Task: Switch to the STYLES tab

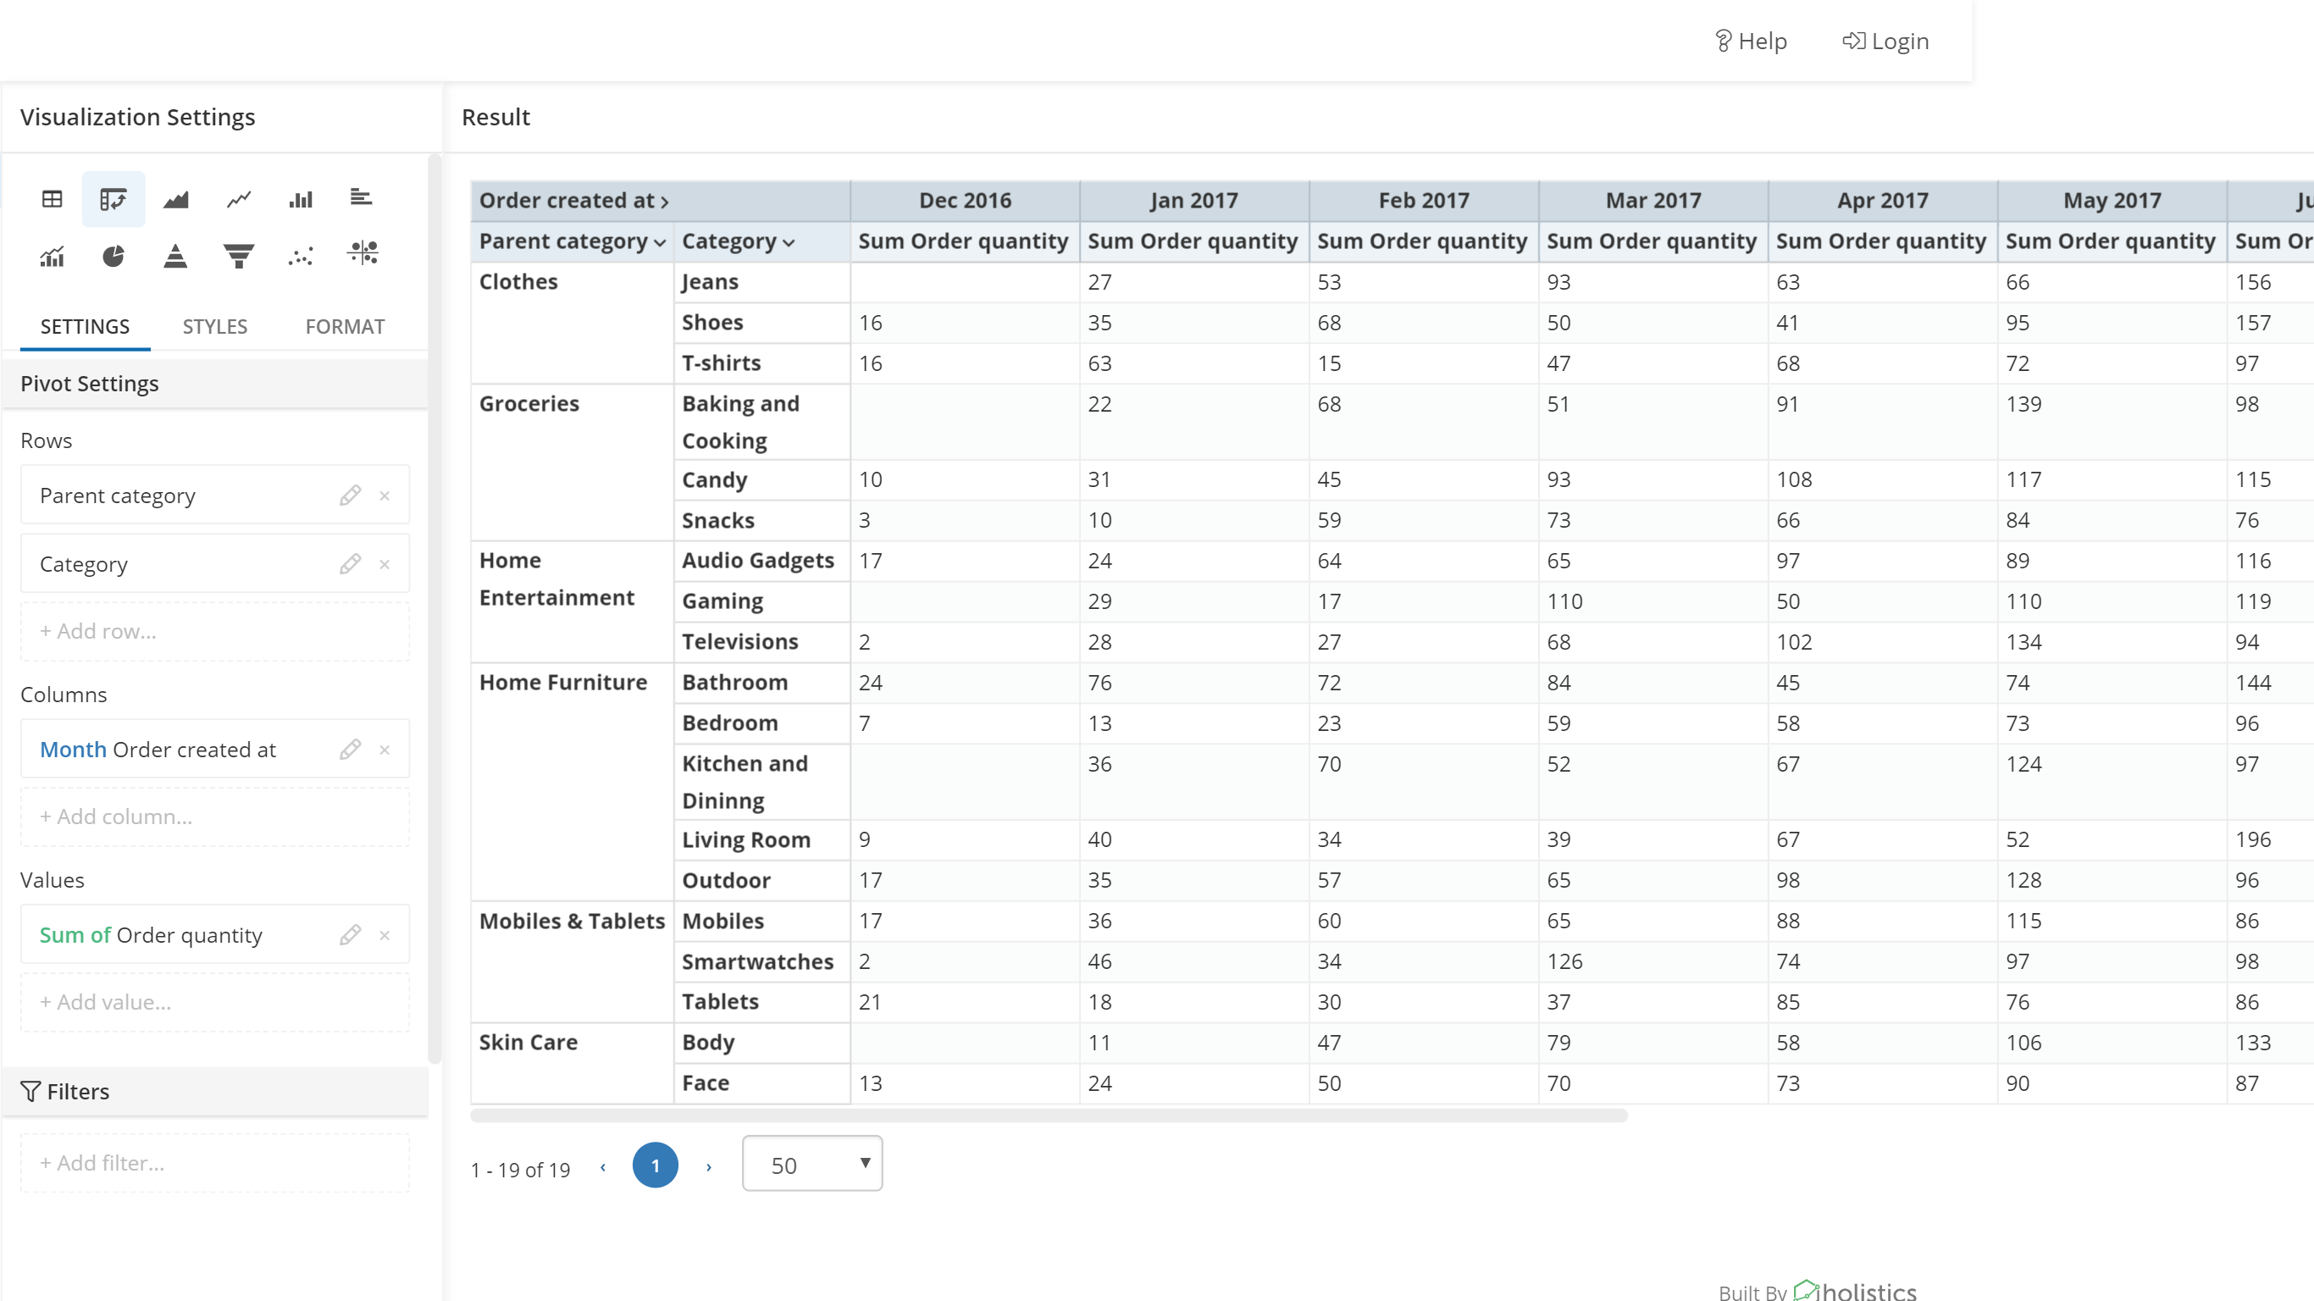Action: click(214, 325)
